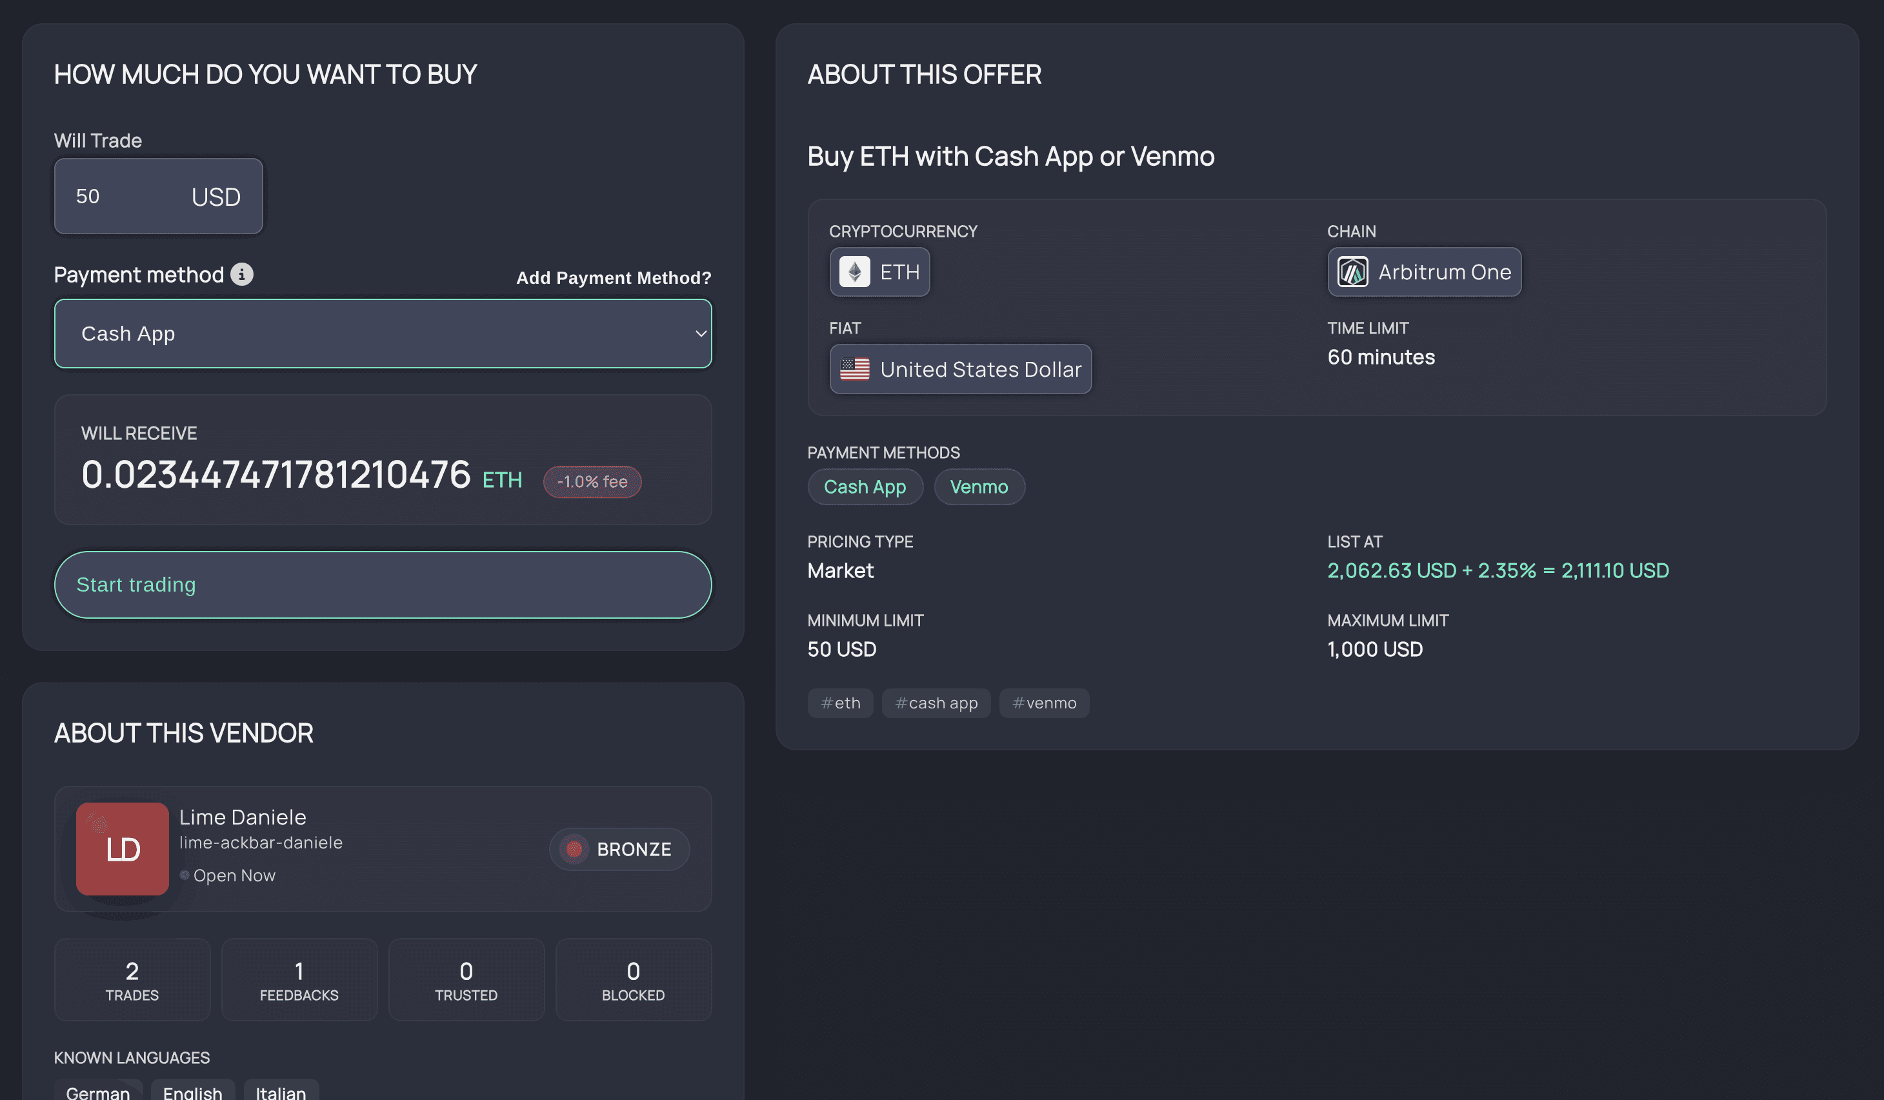This screenshot has height=1100, width=1884.
Task: Click the payment method info icon
Action: [241, 274]
